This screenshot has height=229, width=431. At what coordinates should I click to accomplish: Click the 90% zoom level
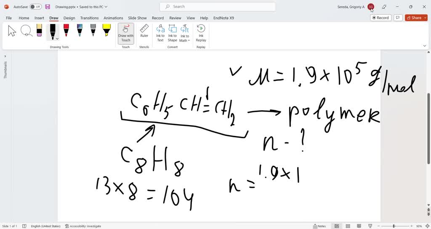[419, 226]
